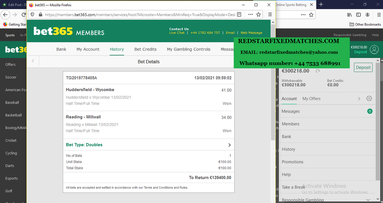Bookmark this page with the star icon in popup
The height and width of the screenshot is (203, 383).
(259, 14)
